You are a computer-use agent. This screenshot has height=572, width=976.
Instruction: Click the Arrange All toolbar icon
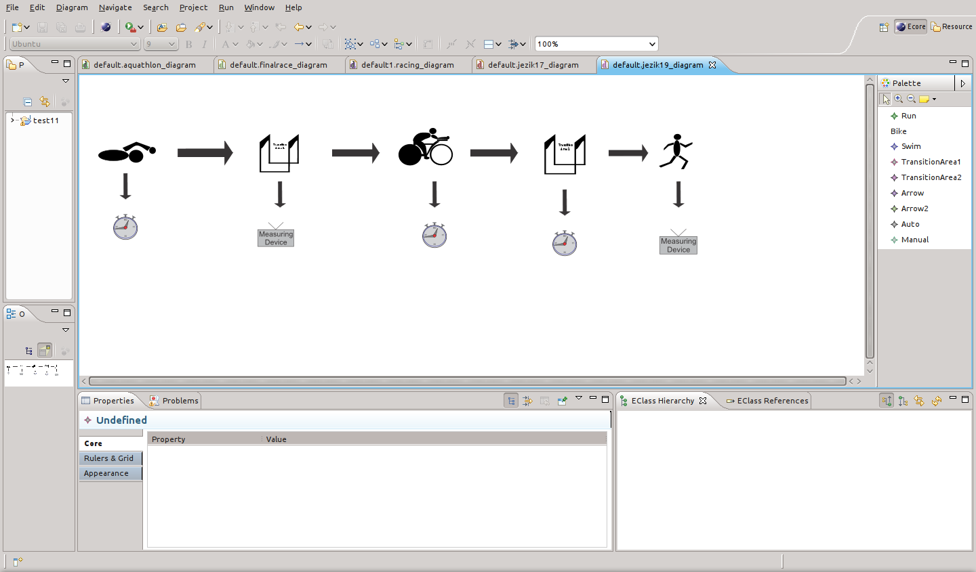coord(375,44)
